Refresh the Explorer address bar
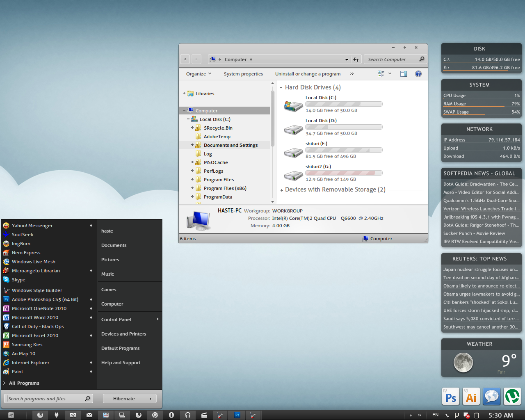Viewport: 525px width, 420px height. pyautogui.click(x=356, y=59)
